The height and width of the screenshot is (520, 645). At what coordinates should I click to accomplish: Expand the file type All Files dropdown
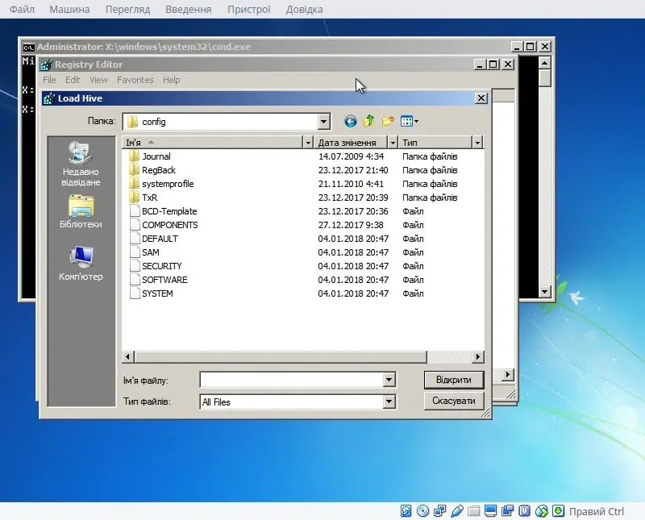coord(389,401)
